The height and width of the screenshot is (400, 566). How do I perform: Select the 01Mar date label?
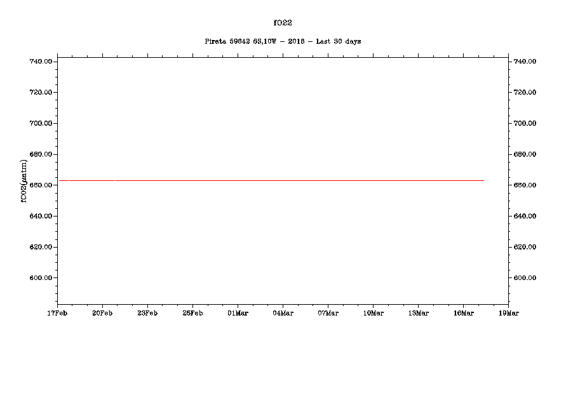[238, 313]
